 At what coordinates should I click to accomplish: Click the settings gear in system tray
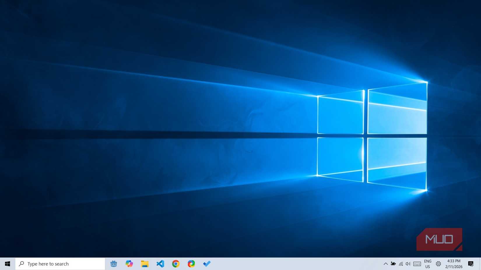(438, 264)
